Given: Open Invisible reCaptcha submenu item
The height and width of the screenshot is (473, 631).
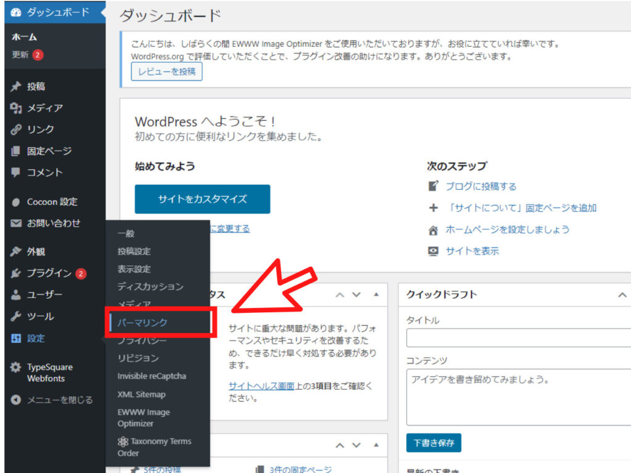Looking at the screenshot, I should [152, 376].
